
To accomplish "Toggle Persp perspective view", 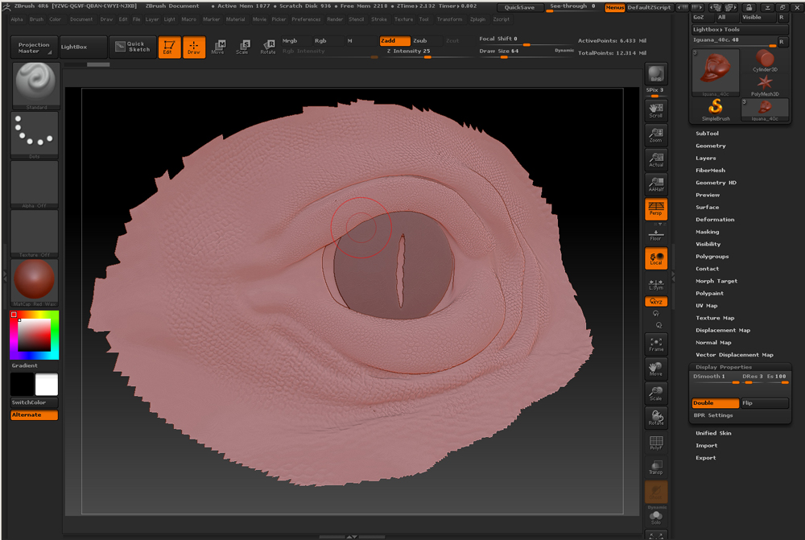I will [x=656, y=209].
